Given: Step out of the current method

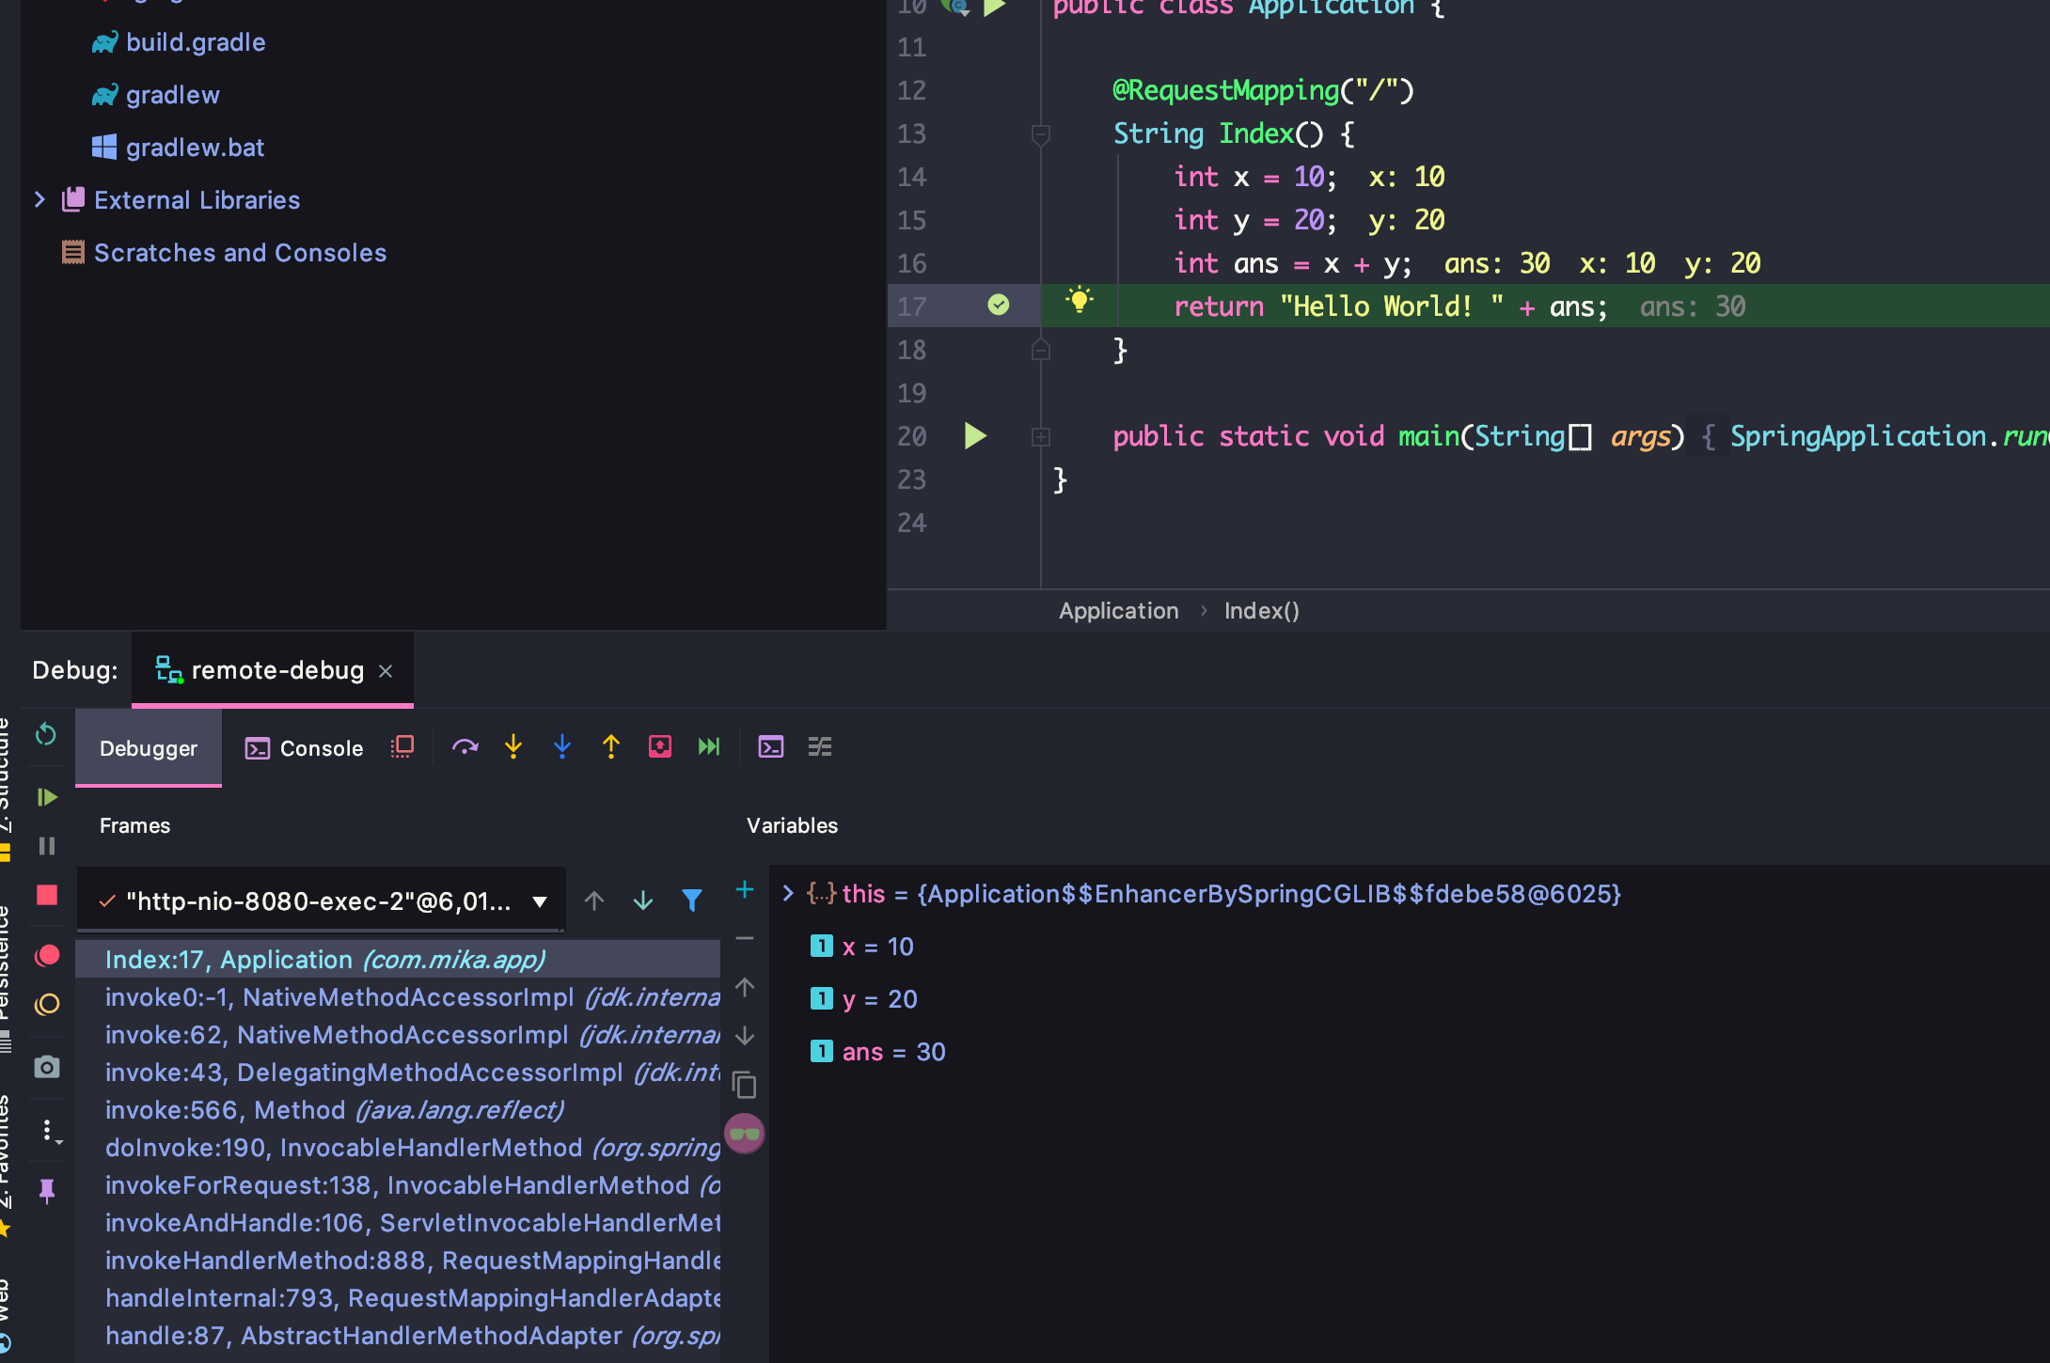Looking at the screenshot, I should [610, 747].
